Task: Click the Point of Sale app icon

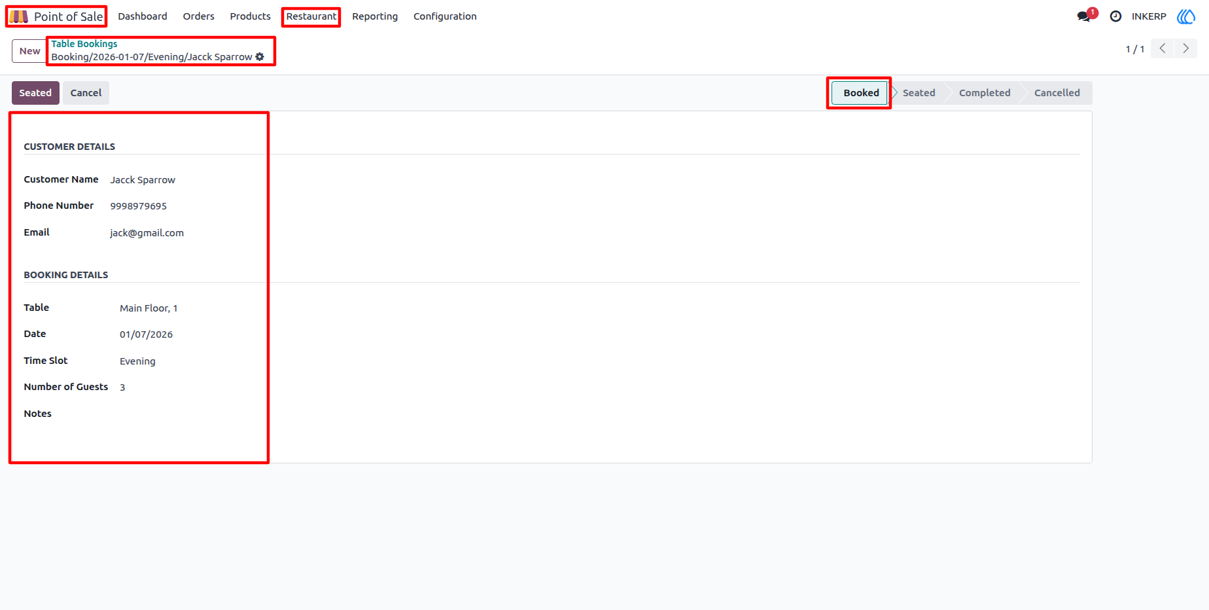Action: tap(18, 16)
